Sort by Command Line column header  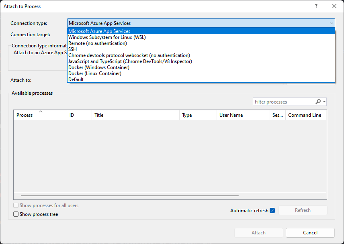pos(306,115)
